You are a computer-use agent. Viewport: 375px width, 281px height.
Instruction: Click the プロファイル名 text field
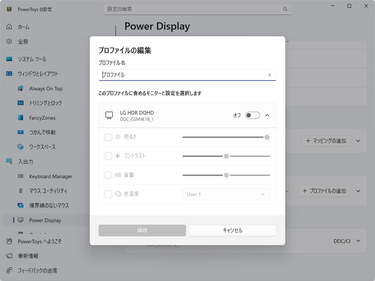tap(187, 75)
